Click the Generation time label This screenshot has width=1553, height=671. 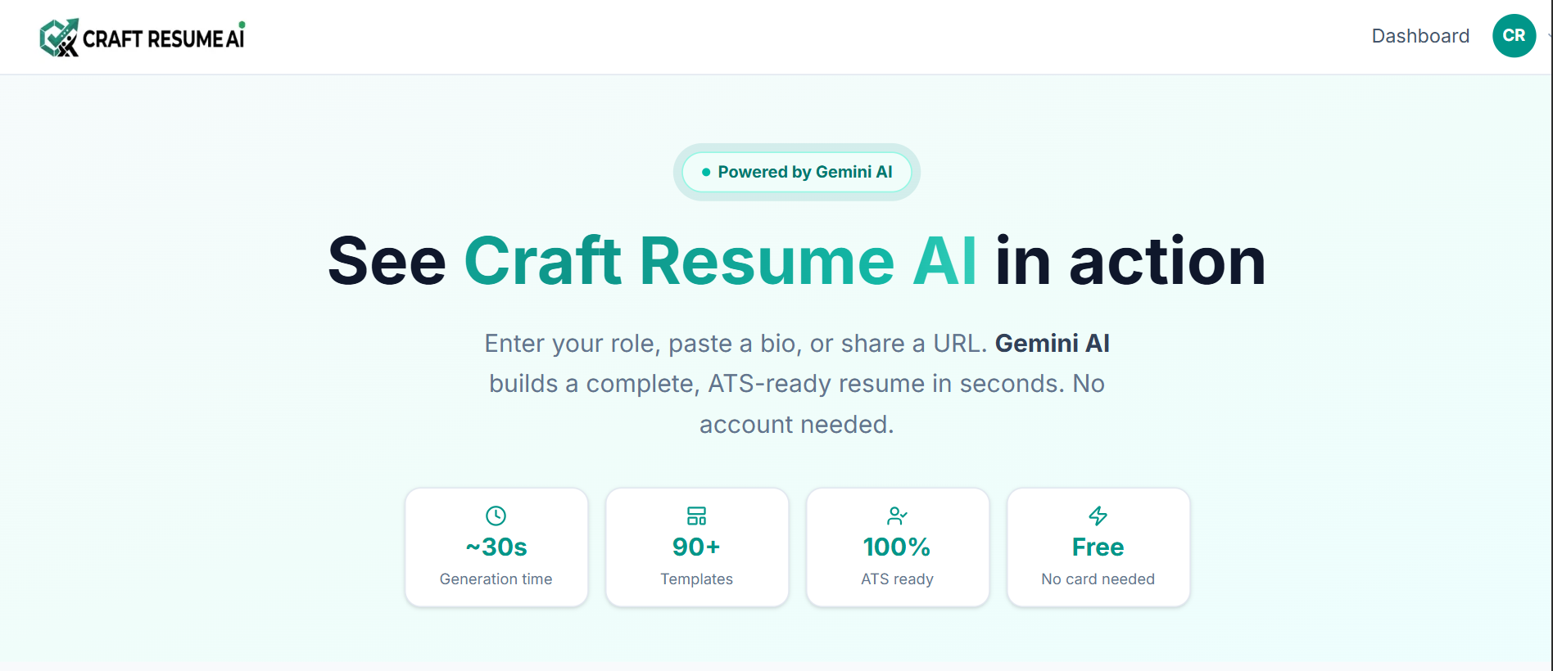tap(496, 579)
